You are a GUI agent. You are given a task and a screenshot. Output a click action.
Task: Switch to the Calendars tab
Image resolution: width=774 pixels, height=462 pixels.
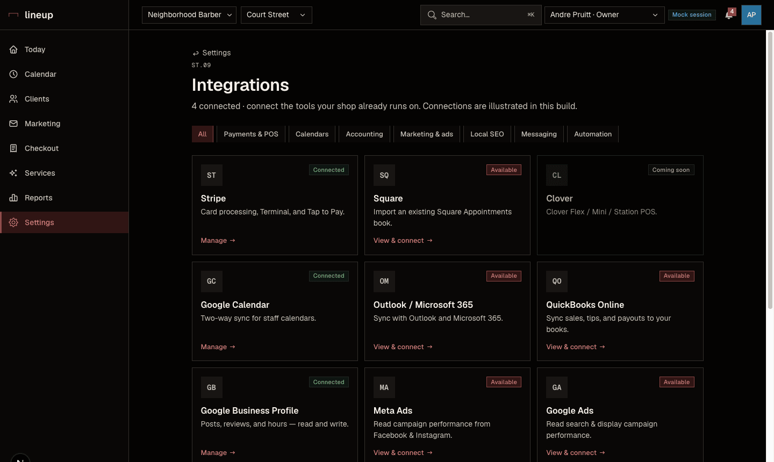coord(312,134)
